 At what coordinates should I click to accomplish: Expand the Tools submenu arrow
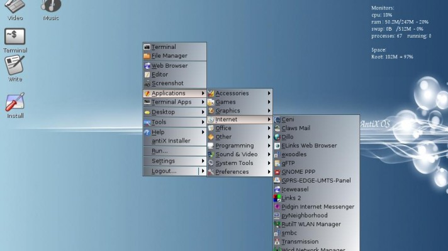point(203,122)
